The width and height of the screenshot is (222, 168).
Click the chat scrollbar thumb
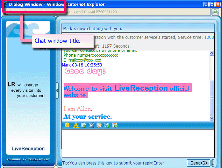pyautogui.click(x=212, y=98)
